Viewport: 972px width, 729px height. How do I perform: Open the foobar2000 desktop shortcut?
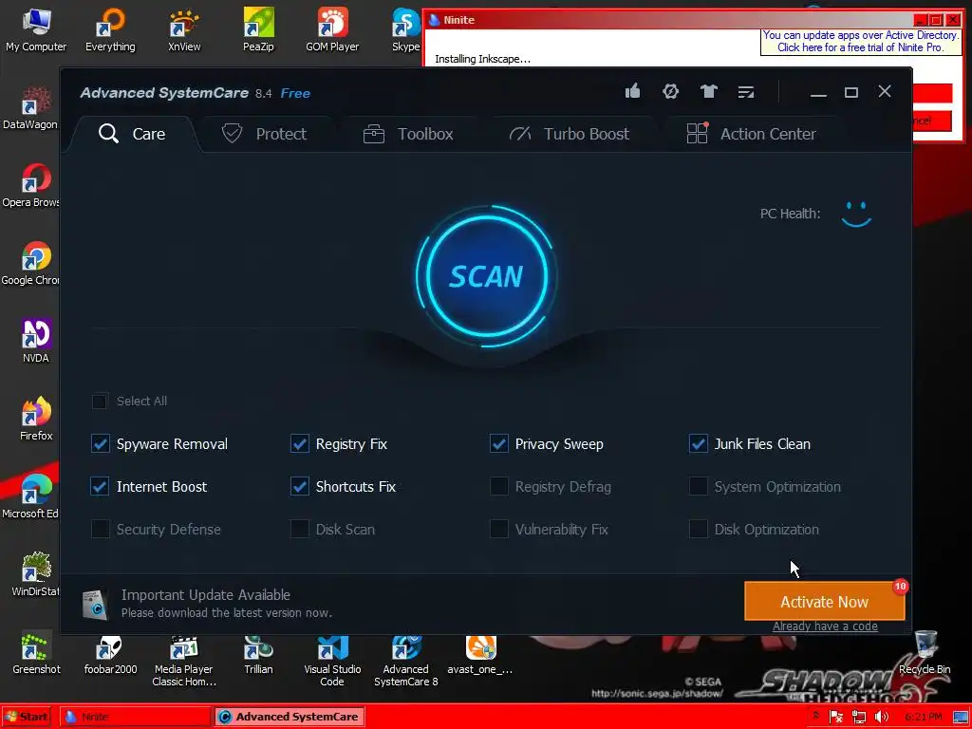click(110, 656)
